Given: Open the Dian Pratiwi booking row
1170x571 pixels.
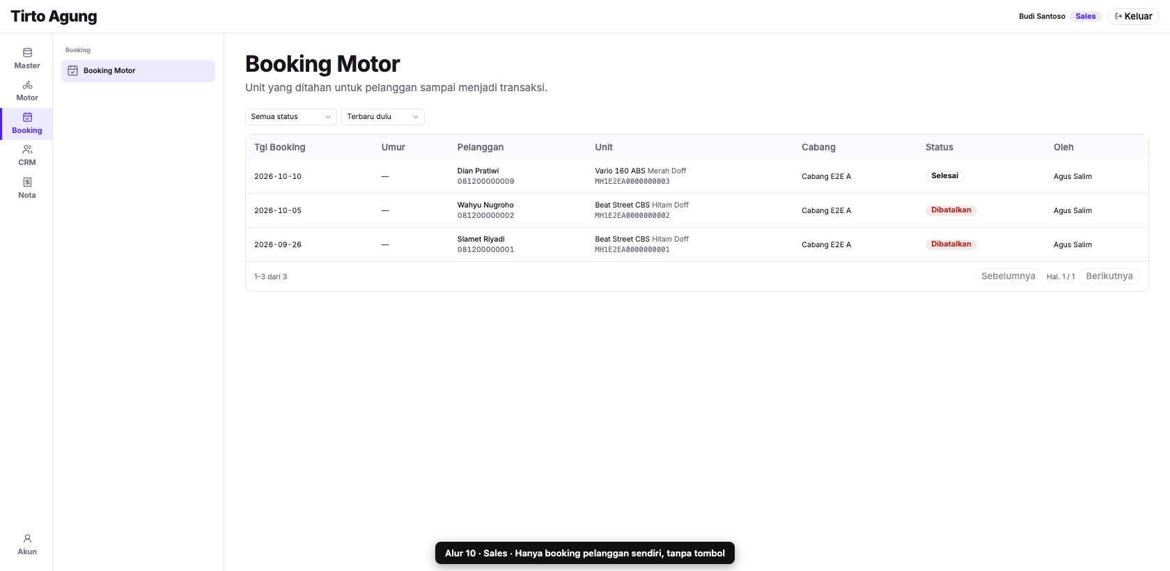Looking at the screenshot, I should click(696, 176).
